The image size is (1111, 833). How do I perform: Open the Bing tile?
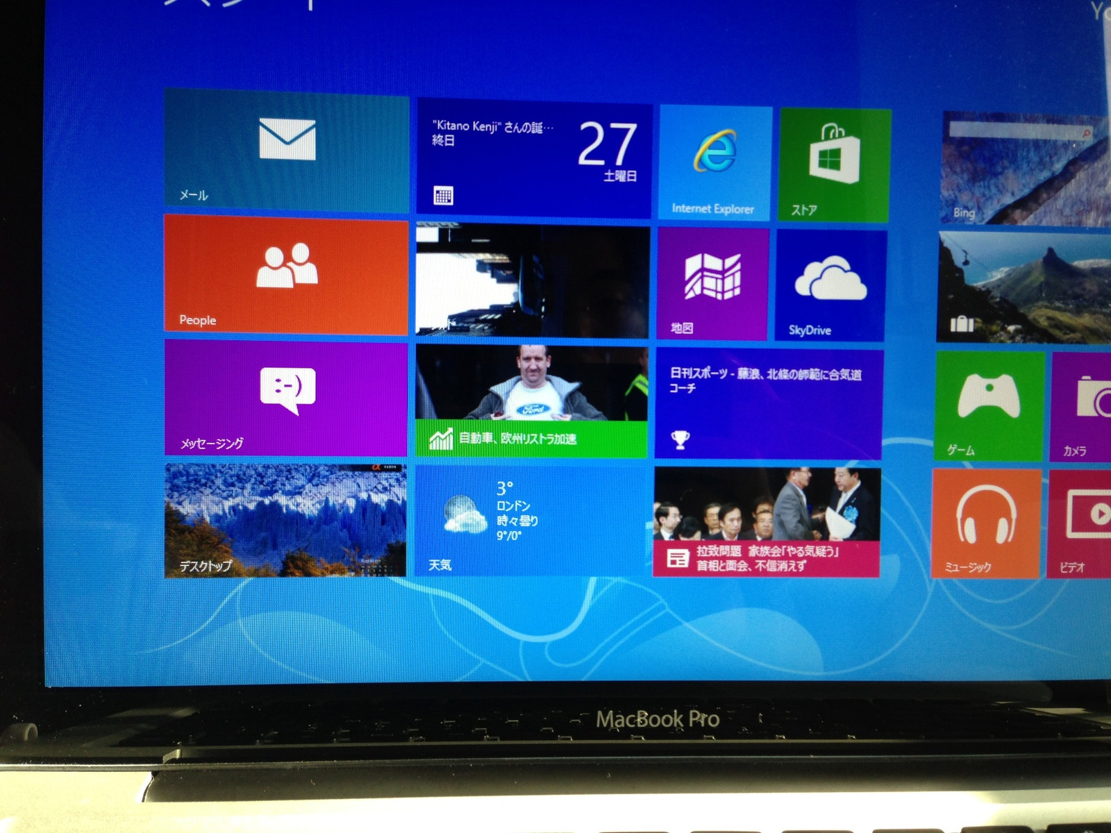click(1025, 169)
